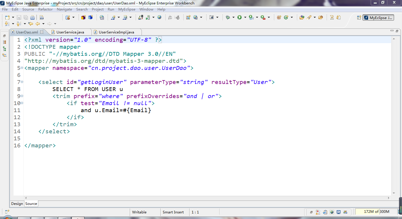Click the globe icon in status bar

pos(332,212)
